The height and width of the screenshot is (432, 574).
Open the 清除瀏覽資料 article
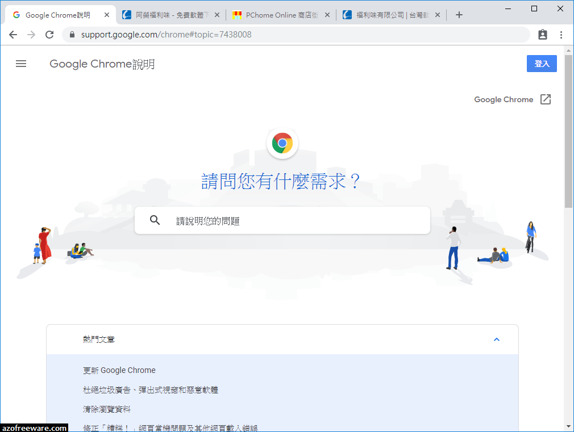pos(106,409)
